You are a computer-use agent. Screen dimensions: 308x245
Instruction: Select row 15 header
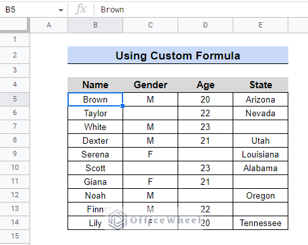[14, 237]
